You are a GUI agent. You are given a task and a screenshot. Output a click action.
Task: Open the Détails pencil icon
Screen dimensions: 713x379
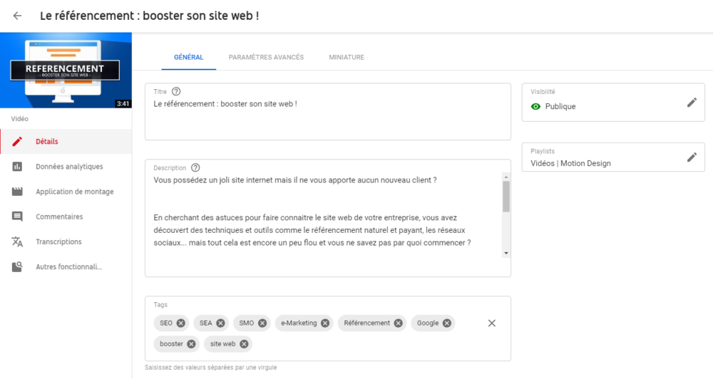[17, 141]
